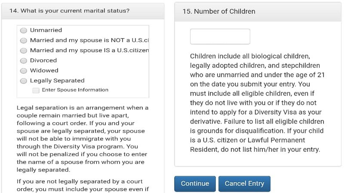Click the paragraph starting 'If you are not legally separated'
Image resolution: width=344 pixels, height=193 pixels.
pyautogui.click(x=83, y=185)
